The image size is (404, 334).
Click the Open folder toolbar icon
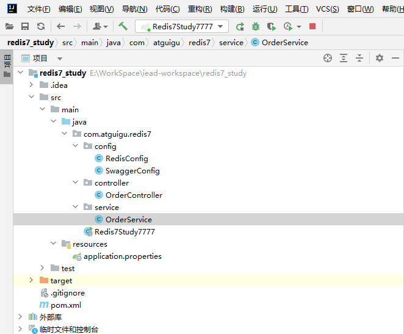(x=10, y=26)
